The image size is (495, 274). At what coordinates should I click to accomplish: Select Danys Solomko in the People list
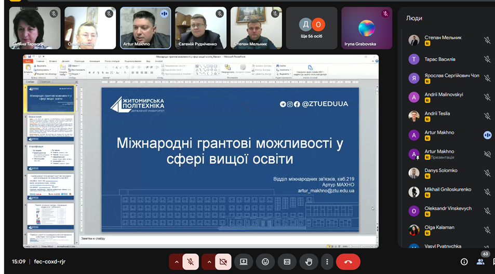point(440,170)
